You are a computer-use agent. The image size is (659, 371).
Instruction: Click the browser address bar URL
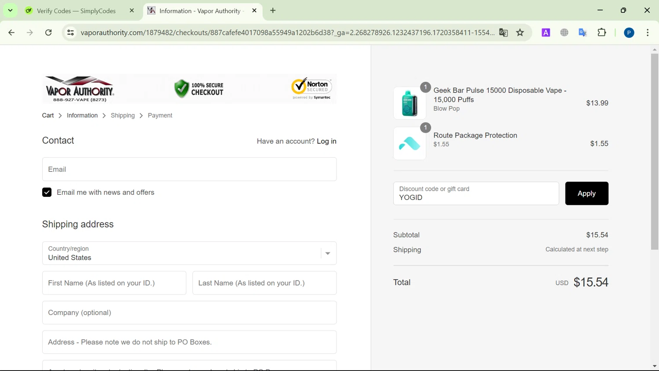point(287,33)
